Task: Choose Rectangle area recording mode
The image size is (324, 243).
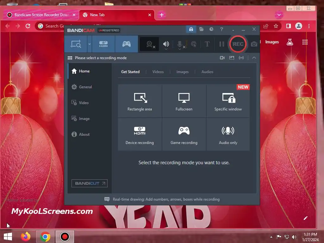Action: click(140, 101)
